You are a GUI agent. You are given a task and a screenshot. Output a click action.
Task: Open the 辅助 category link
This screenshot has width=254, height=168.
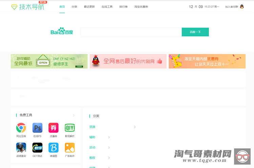click(92, 137)
